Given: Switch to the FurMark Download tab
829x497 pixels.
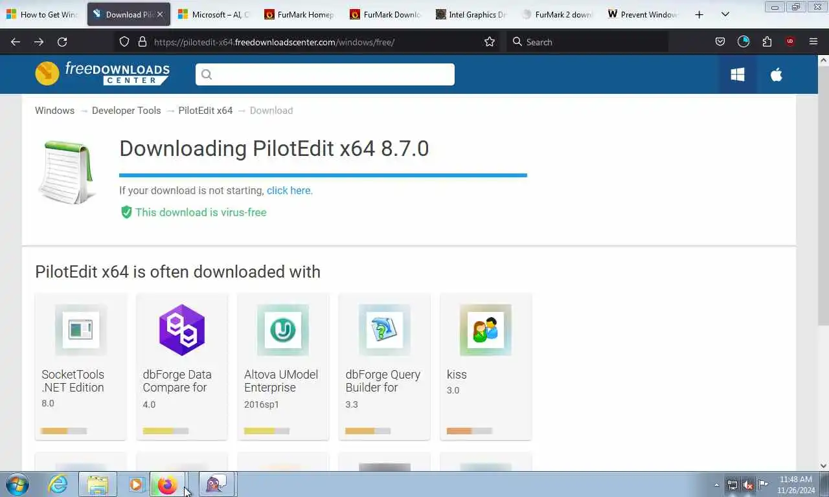Looking at the screenshot, I should 385,14.
